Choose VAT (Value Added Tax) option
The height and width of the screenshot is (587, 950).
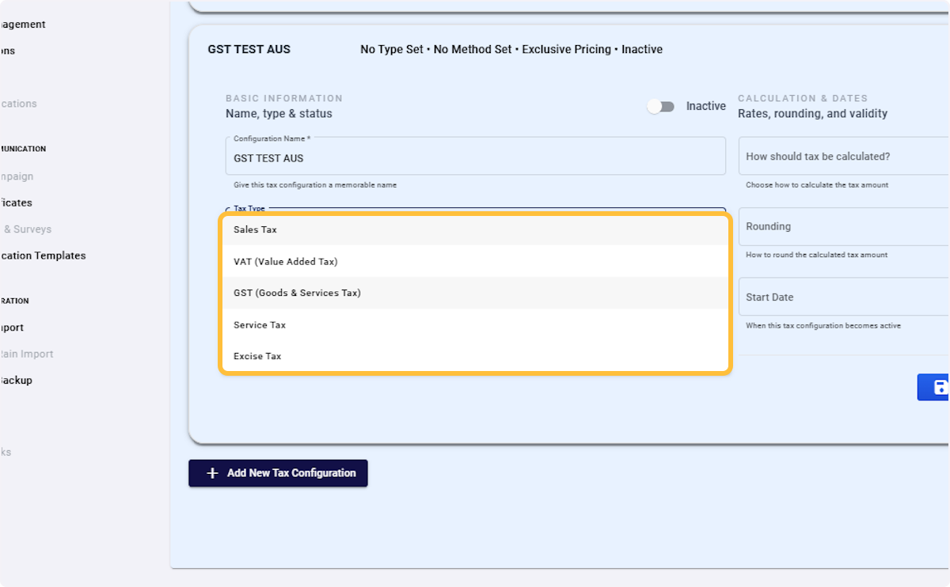click(x=475, y=261)
